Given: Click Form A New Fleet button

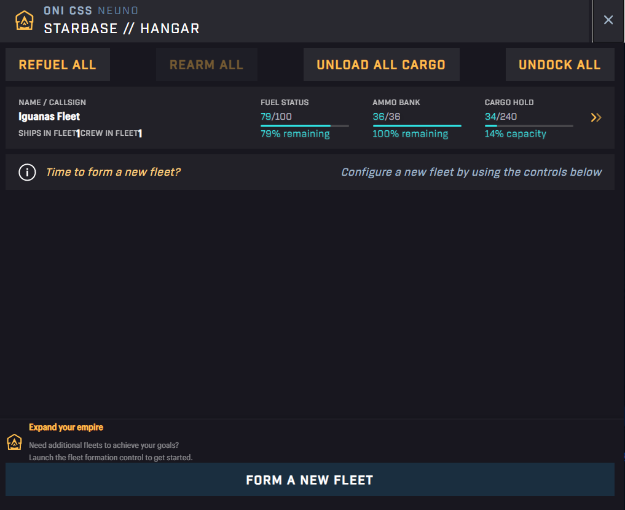Looking at the screenshot, I should click(310, 480).
